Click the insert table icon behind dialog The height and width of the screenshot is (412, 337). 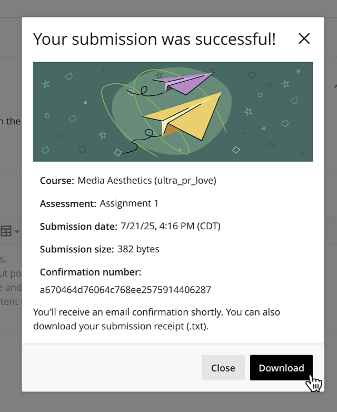coord(6,231)
